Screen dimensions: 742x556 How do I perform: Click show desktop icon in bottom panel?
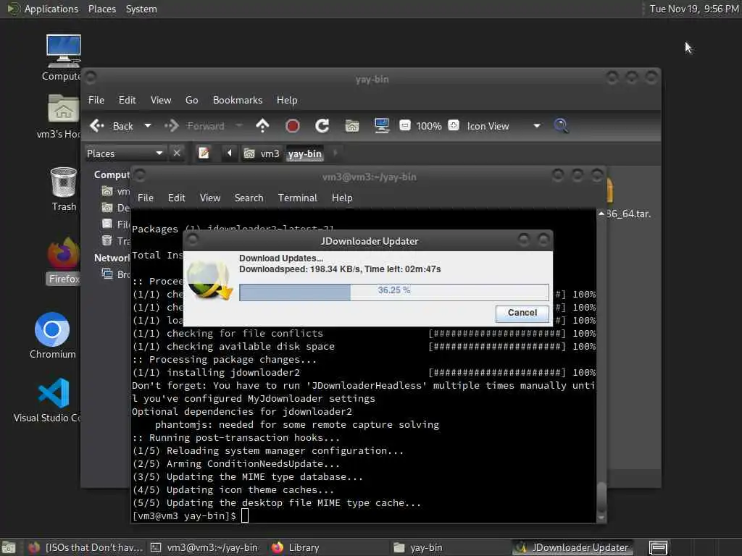[x=9, y=547]
